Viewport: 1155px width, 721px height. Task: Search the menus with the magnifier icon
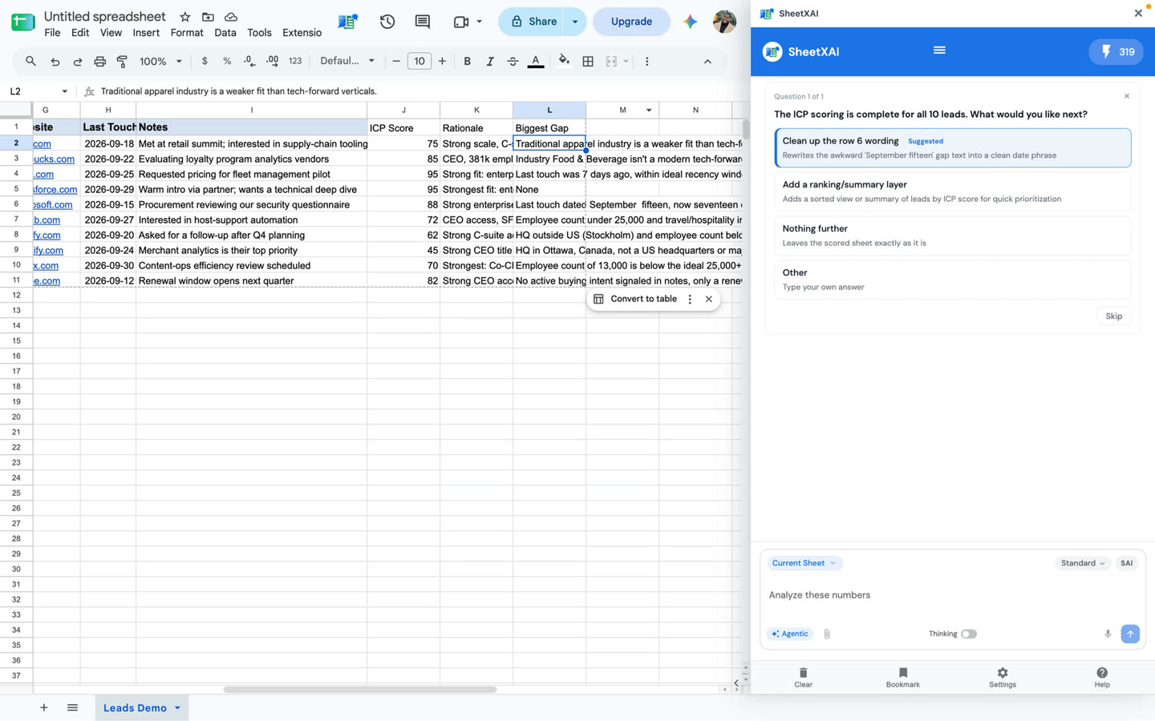click(30, 61)
